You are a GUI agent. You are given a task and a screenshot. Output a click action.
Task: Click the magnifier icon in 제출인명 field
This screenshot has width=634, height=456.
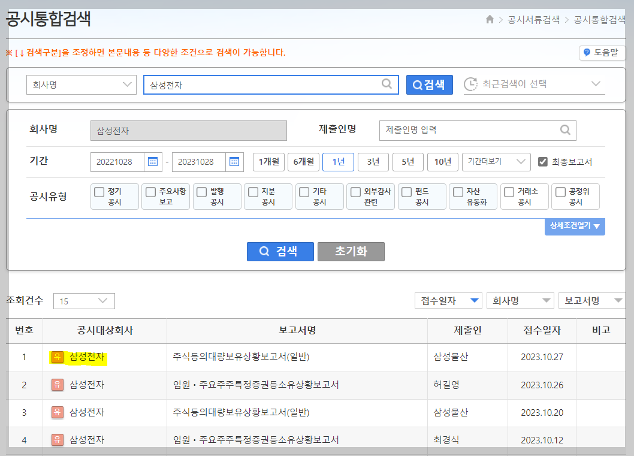coord(565,130)
